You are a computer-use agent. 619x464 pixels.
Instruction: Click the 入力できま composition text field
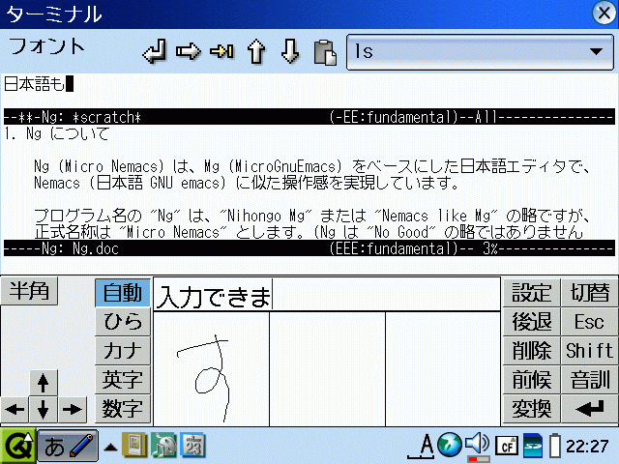327,294
